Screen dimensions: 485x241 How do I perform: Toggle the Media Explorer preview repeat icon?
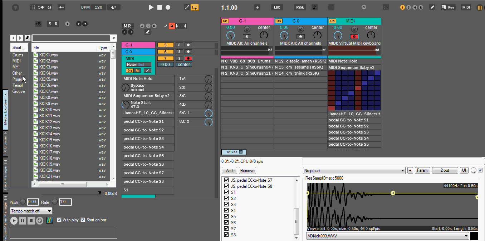pos(40,220)
